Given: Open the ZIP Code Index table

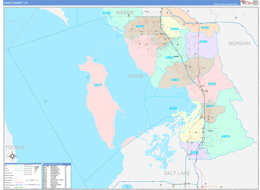Looking at the screenshot, I should (57, 176).
